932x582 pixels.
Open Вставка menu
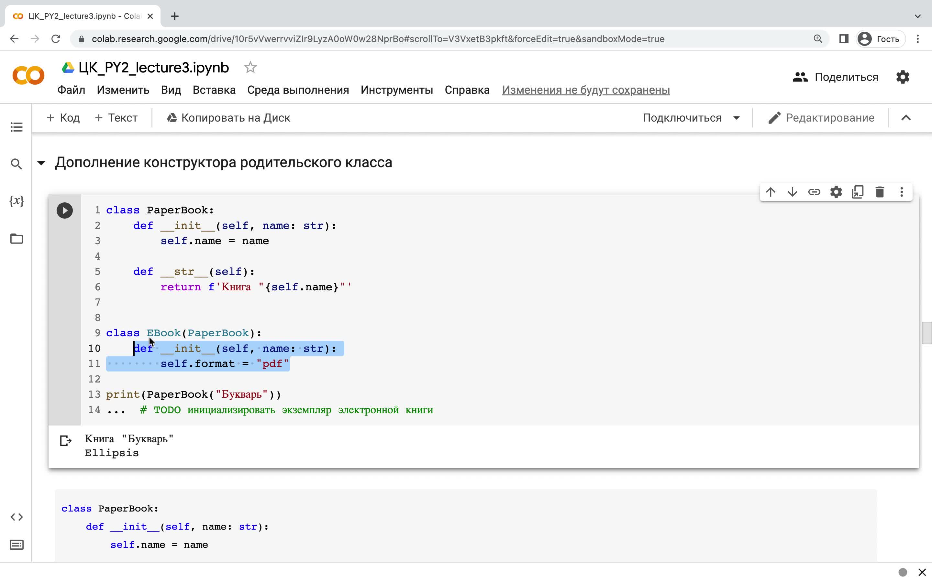214,90
